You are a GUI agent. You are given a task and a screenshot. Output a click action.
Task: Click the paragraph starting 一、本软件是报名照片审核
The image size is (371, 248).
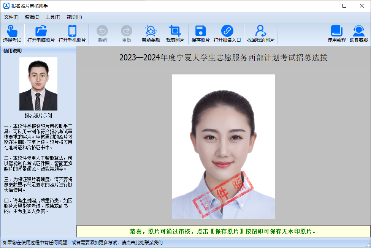tap(38, 137)
